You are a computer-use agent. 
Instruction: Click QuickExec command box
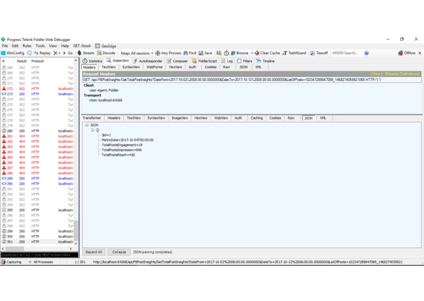[x=40, y=255]
